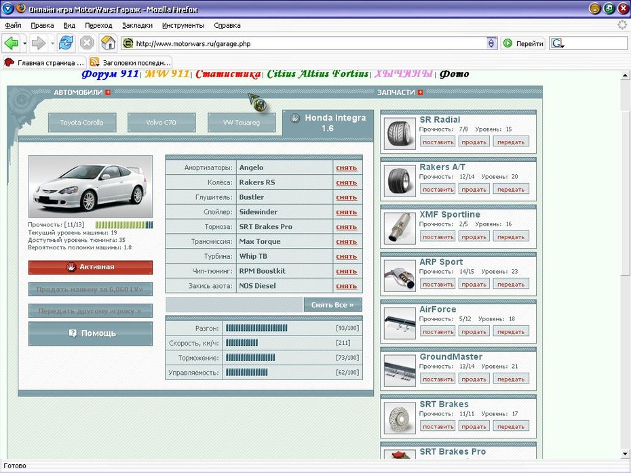
Task: Click the red plus next to АВТОМОБИЛИ
Action: 108,92
